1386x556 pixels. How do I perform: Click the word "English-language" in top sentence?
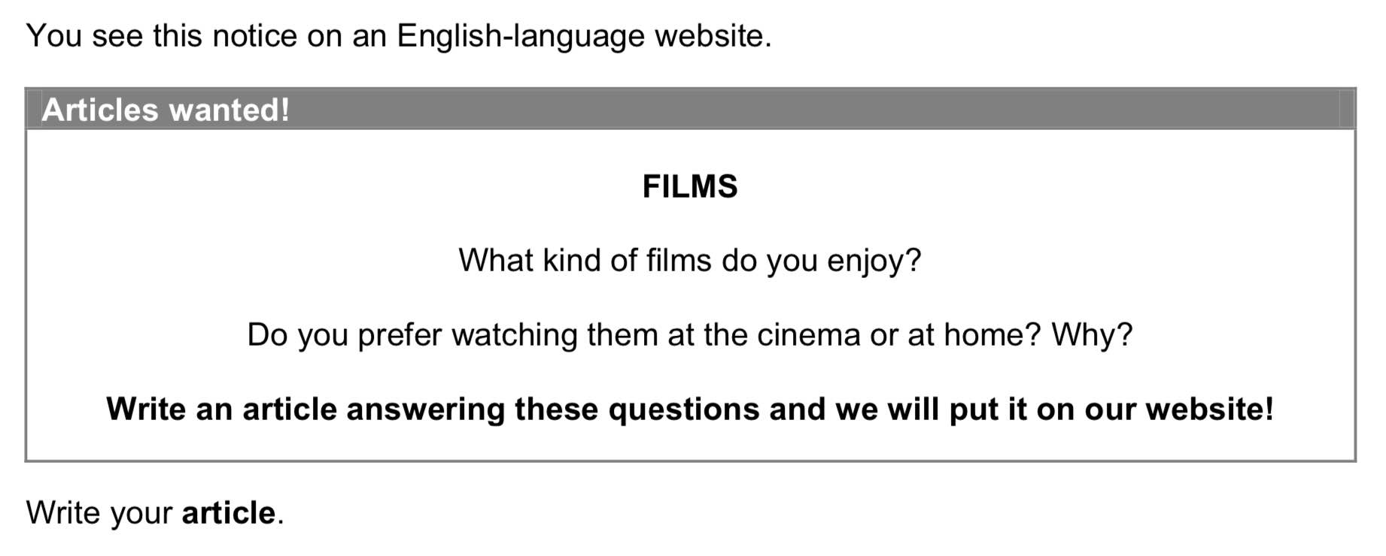click(521, 36)
